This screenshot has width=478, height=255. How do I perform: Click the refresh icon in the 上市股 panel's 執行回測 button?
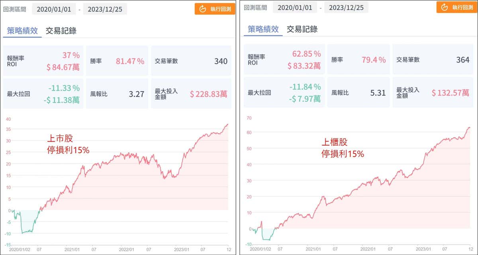click(x=202, y=9)
